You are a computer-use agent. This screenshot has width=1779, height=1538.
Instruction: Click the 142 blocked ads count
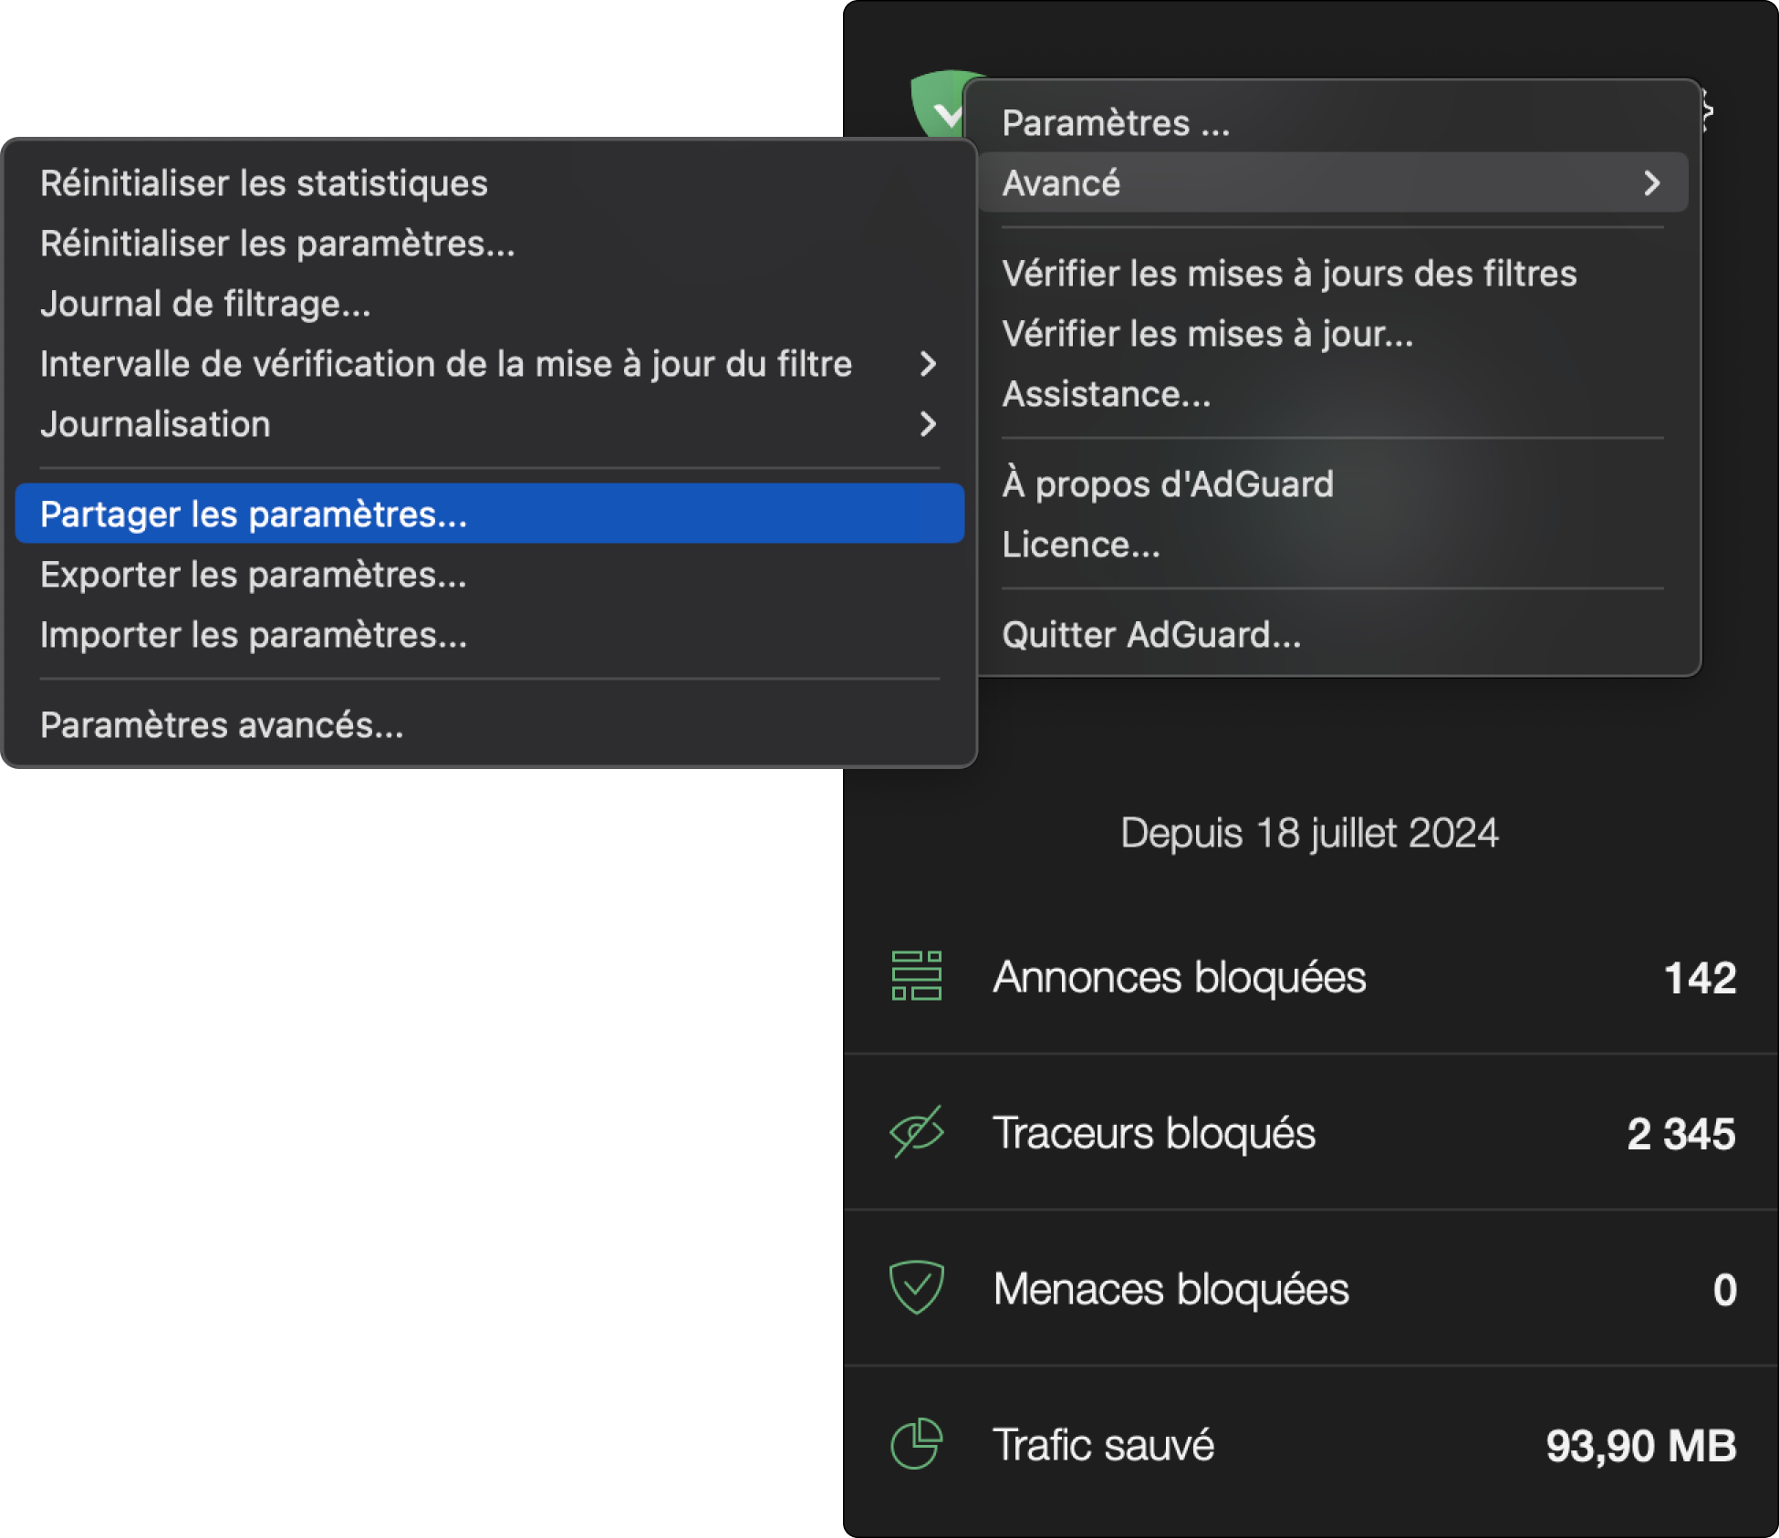point(1700,978)
